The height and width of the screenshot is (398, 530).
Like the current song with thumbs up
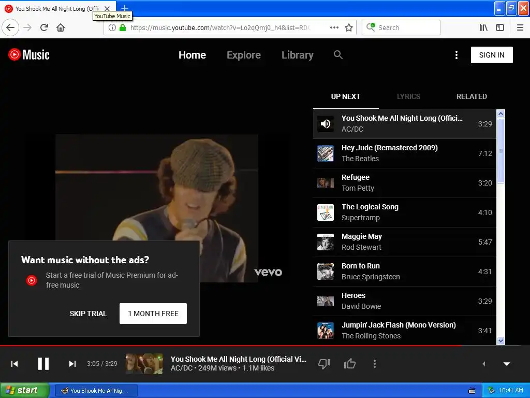pos(349,364)
